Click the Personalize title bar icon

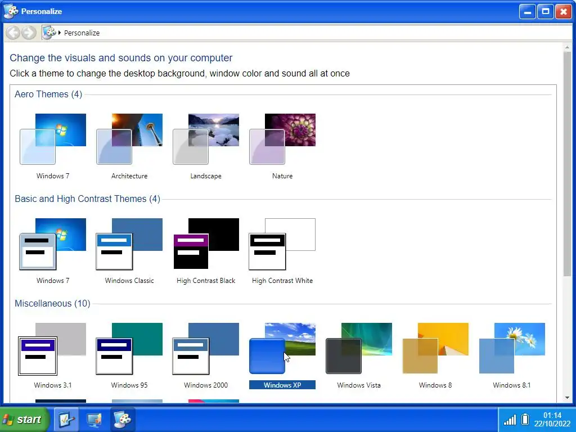pos(11,11)
